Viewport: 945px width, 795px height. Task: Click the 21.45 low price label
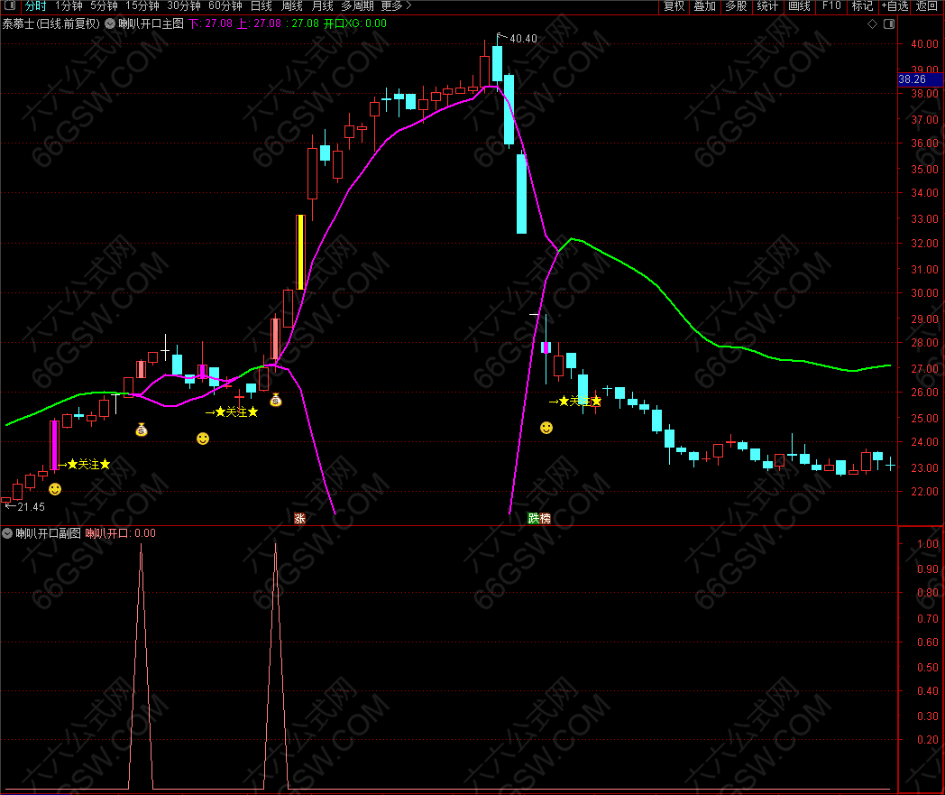32,506
